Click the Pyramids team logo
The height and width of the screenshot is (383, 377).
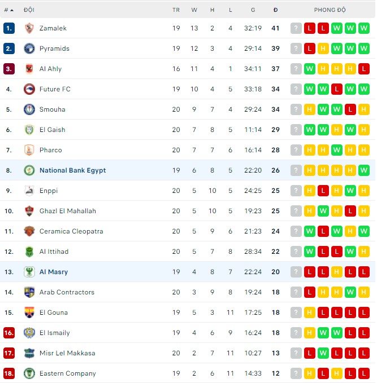tap(29, 49)
